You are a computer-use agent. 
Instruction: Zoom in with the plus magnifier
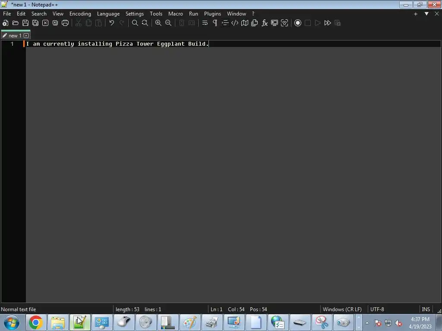pyautogui.click(x=158, y=23)
